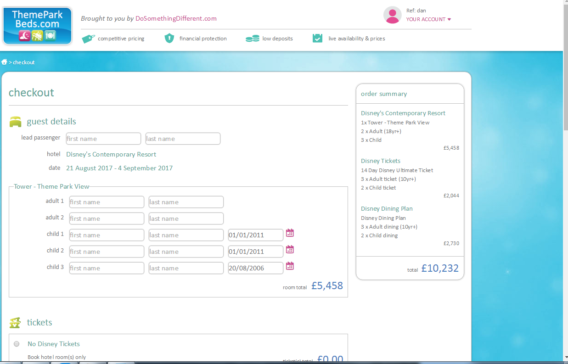Open the YOUR ACCOUNT dropdown
This screenshot has width=568, height=364.
tap(428, 19)
